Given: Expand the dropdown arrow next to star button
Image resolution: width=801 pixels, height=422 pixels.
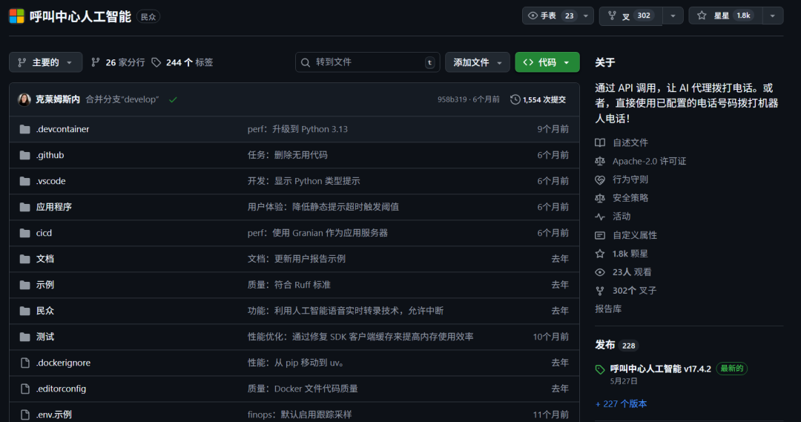Looking at the screenshot, I should point(773,16).
